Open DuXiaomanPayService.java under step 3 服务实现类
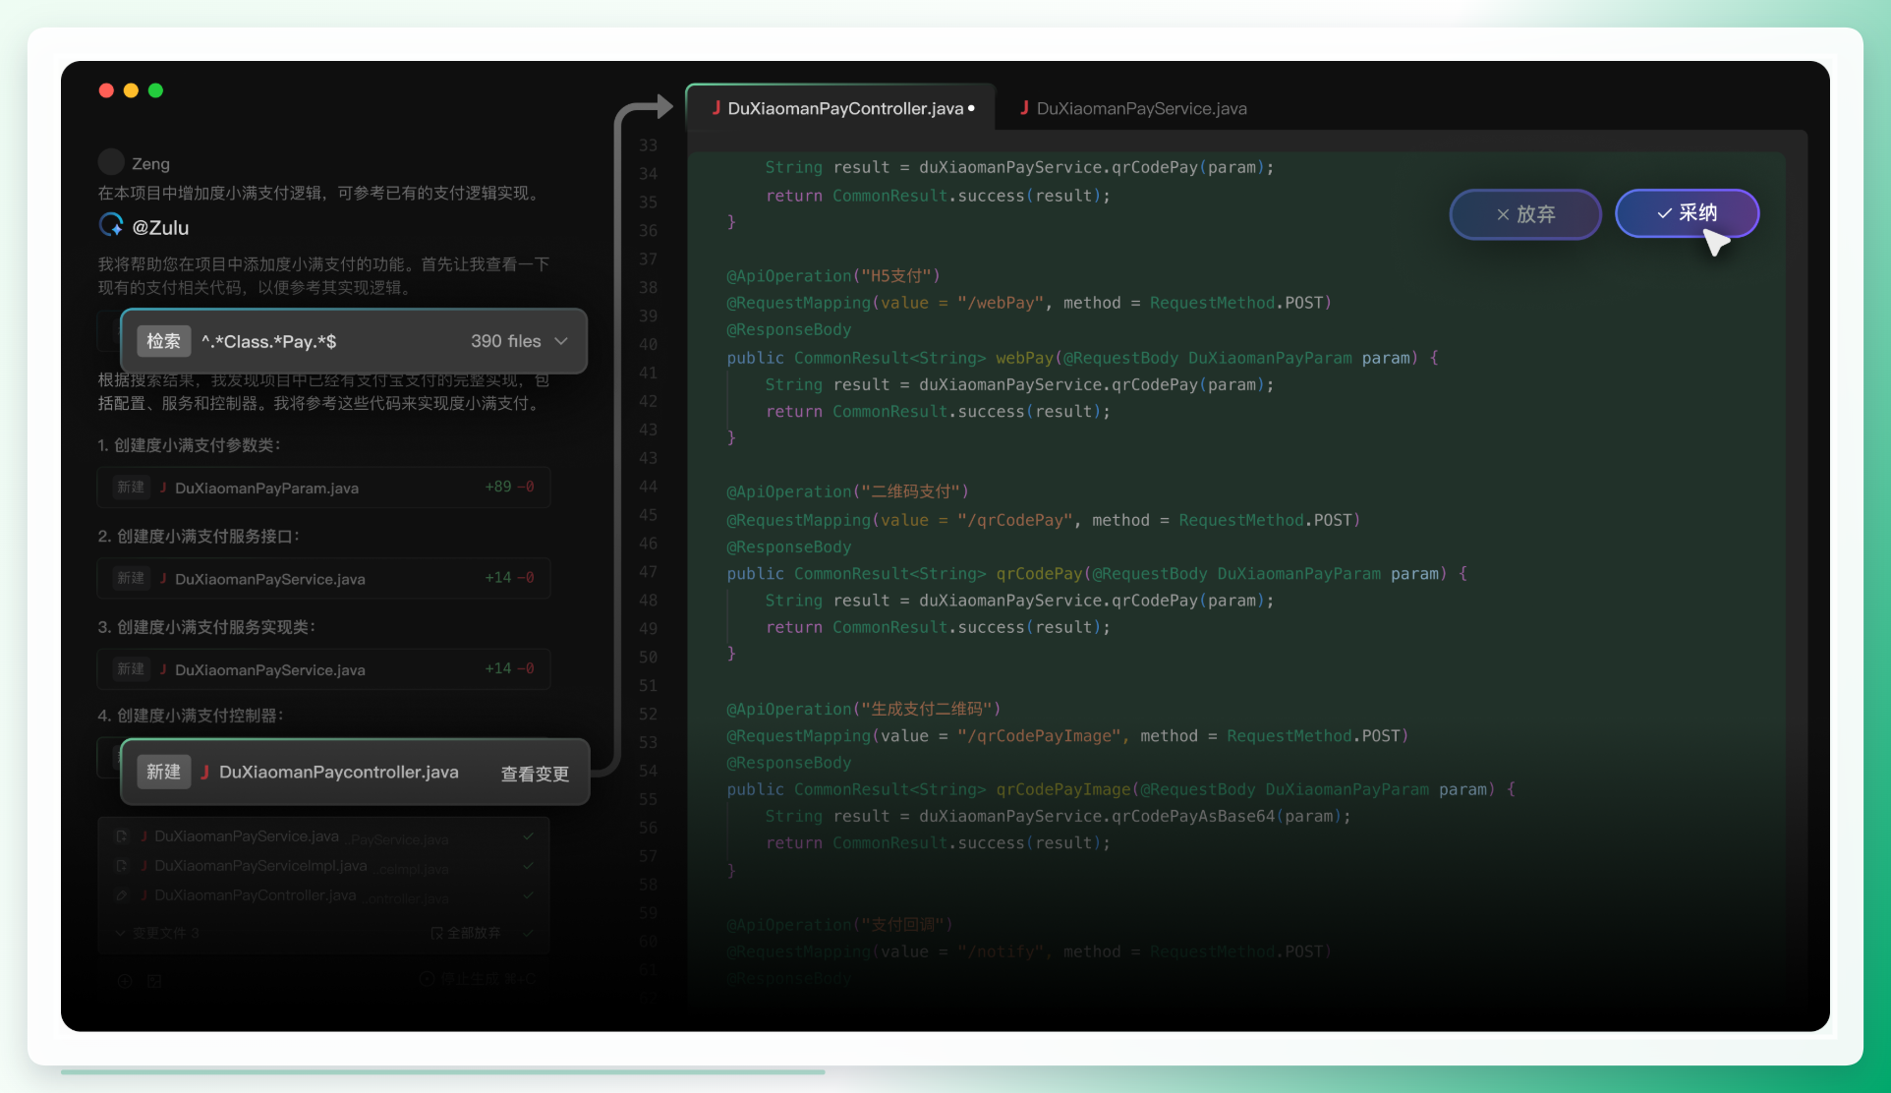 (324, 669)
